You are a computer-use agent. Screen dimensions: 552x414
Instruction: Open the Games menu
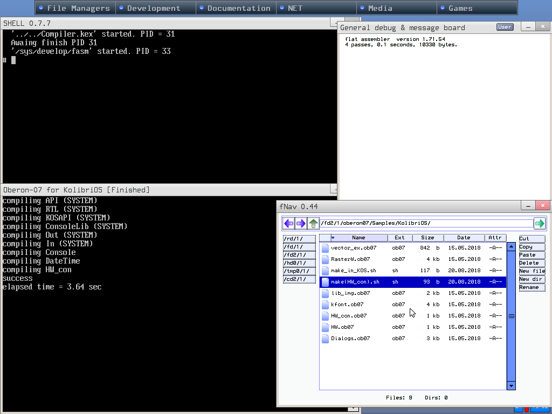pyautogui.click(x=460, y=8)
